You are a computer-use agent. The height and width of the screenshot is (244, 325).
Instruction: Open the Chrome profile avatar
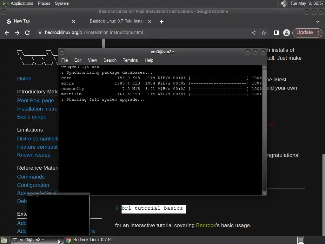[x=287, y=33]
